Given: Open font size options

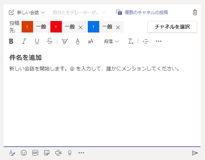Looking at the screenshot, I should (x=91, y=41).
